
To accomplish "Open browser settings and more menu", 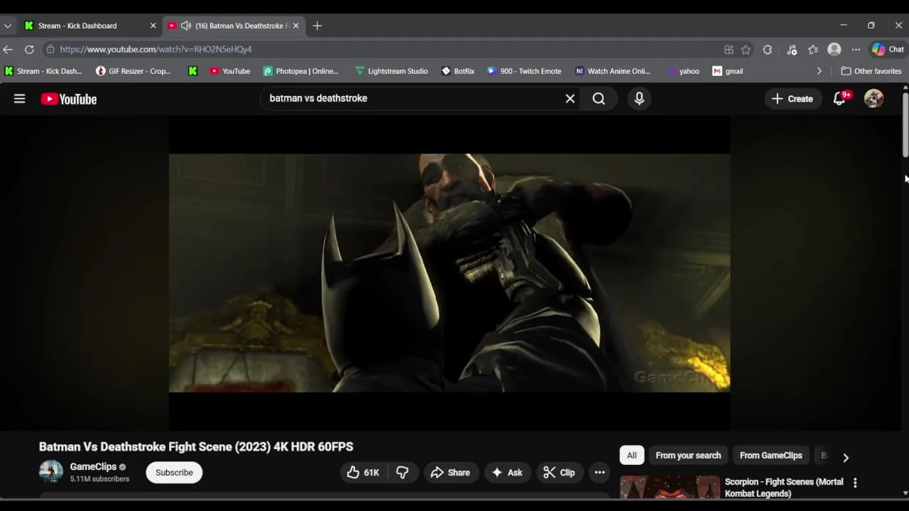I will (856, 50).
